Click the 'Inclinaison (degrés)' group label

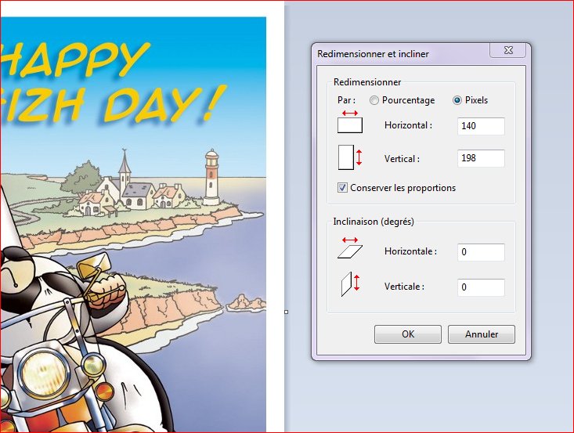tap(374, 222)
